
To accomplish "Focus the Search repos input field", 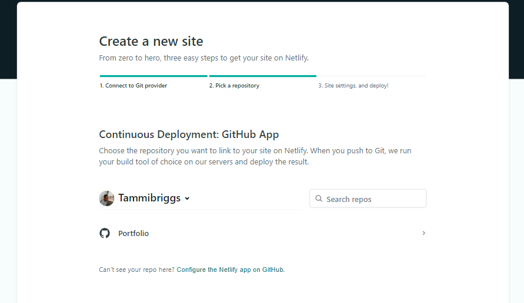I will point(368,198).
